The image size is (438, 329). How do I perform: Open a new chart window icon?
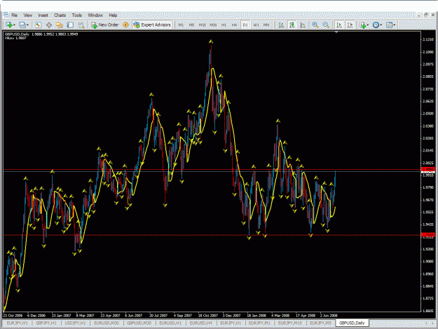(x=8, y=25)
